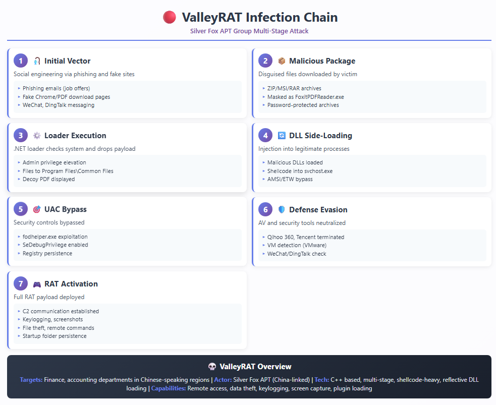Click the "Targets:" label in the overview
Image resolution: width=496 pixels, height=405 pixels.
point(31,379)
